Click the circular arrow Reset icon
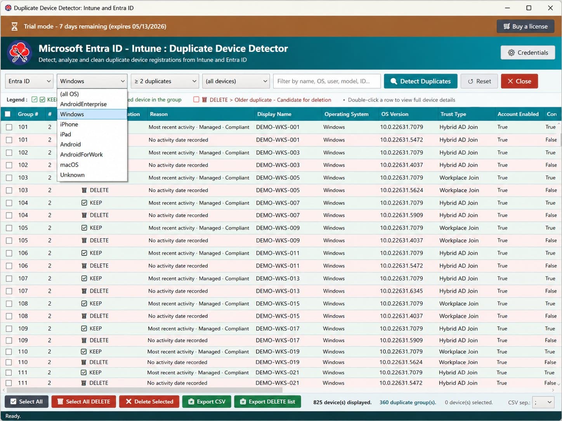The image size is (562, 421). pyautogui.click(x=470, y=81)
